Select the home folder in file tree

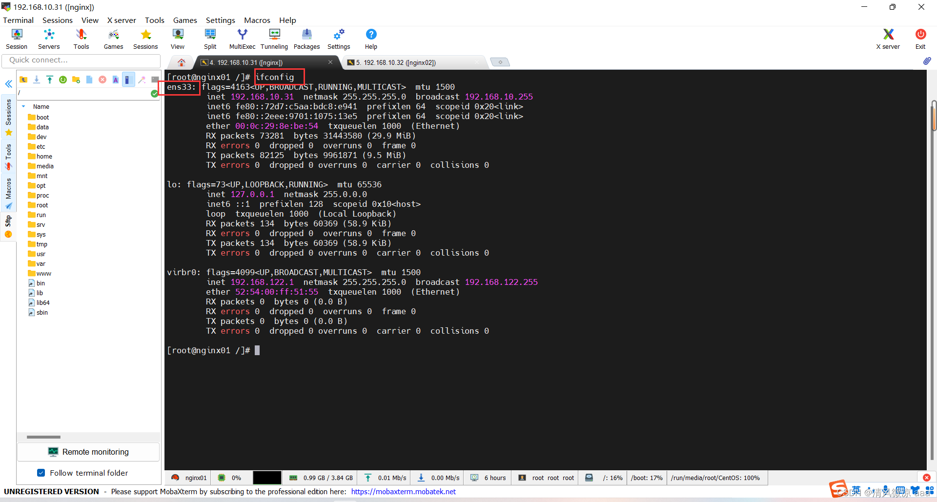[40, 156]
